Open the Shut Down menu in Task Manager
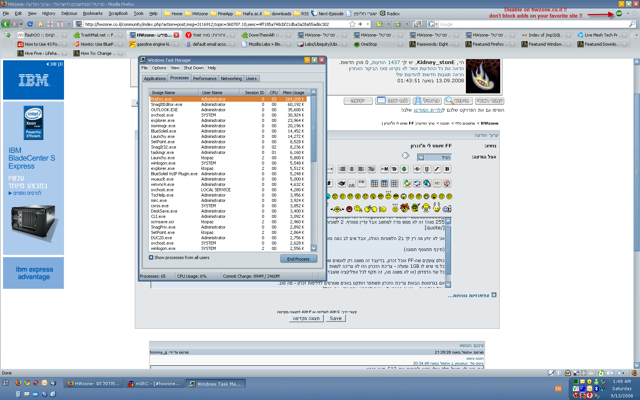 [194, 68]
